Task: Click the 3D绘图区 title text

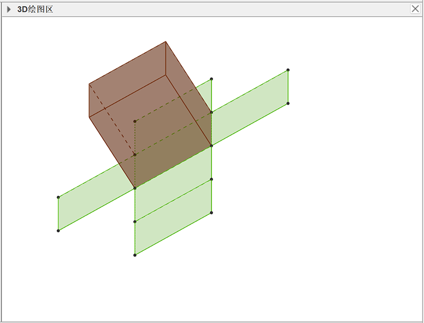Action: 35,10
